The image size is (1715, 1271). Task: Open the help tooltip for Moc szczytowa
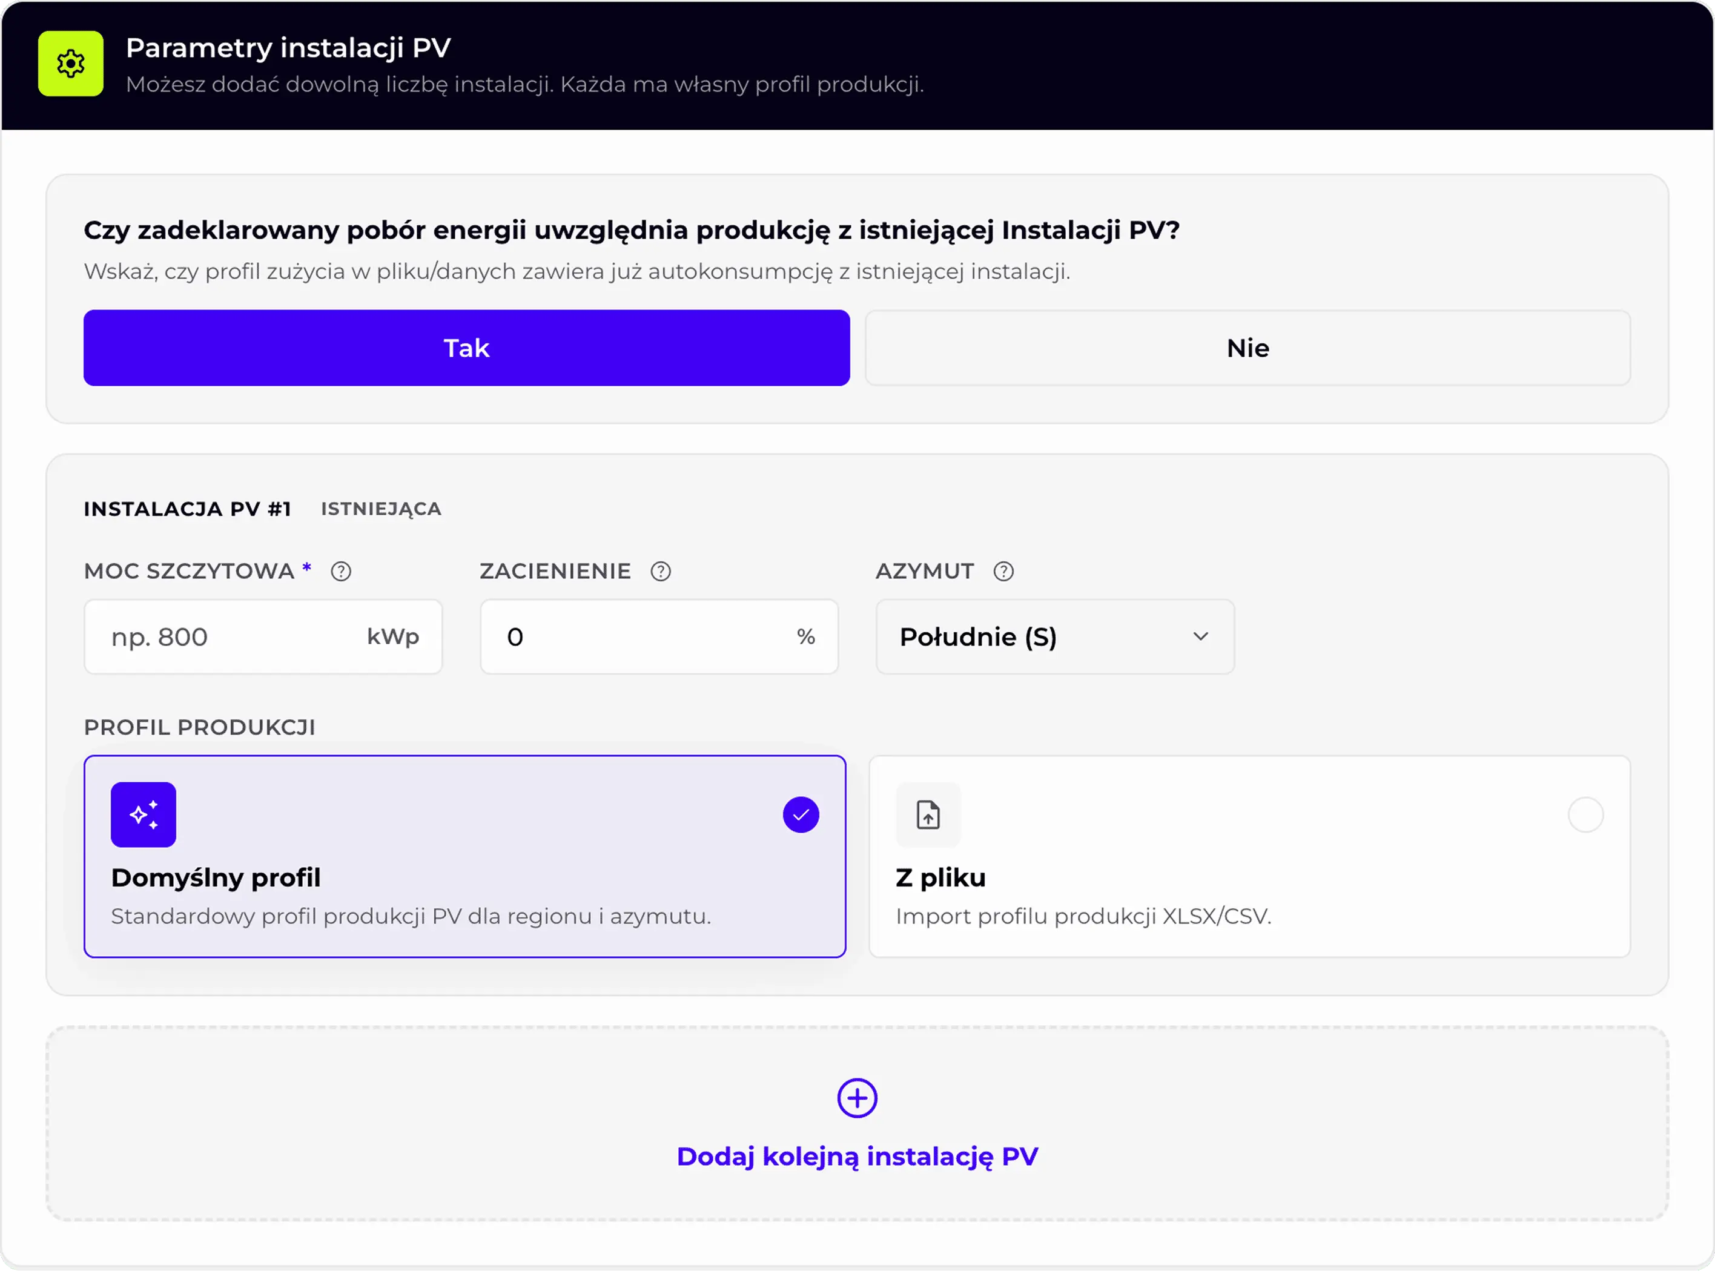point(341,572)
